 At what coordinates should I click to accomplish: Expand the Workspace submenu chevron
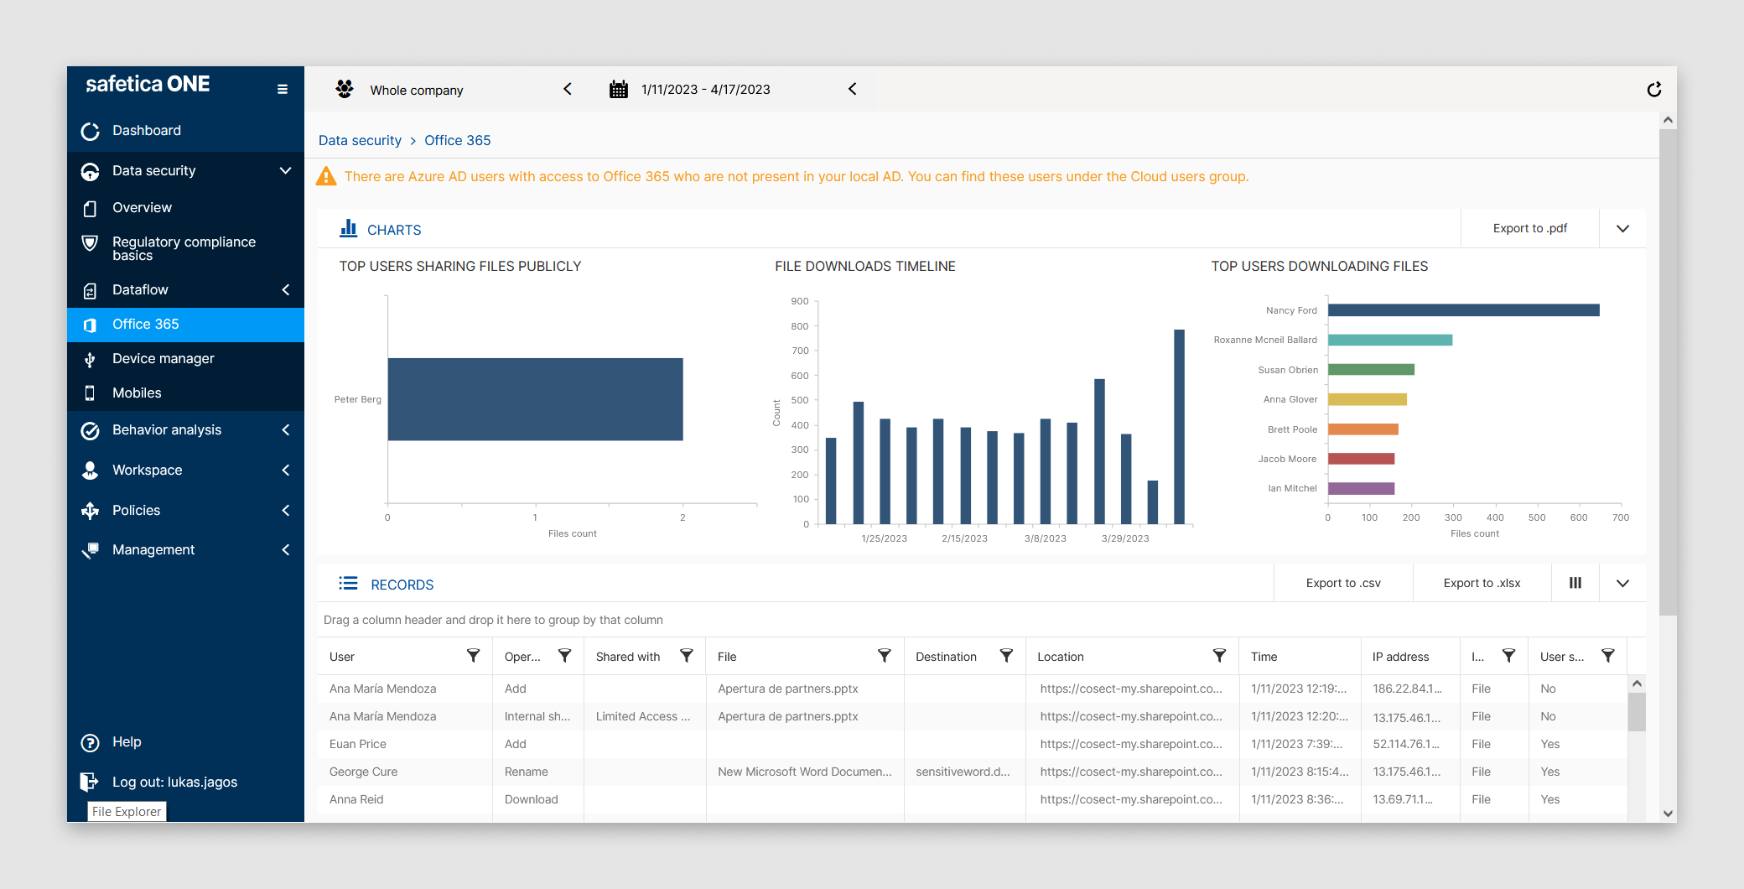click(285, 470)
